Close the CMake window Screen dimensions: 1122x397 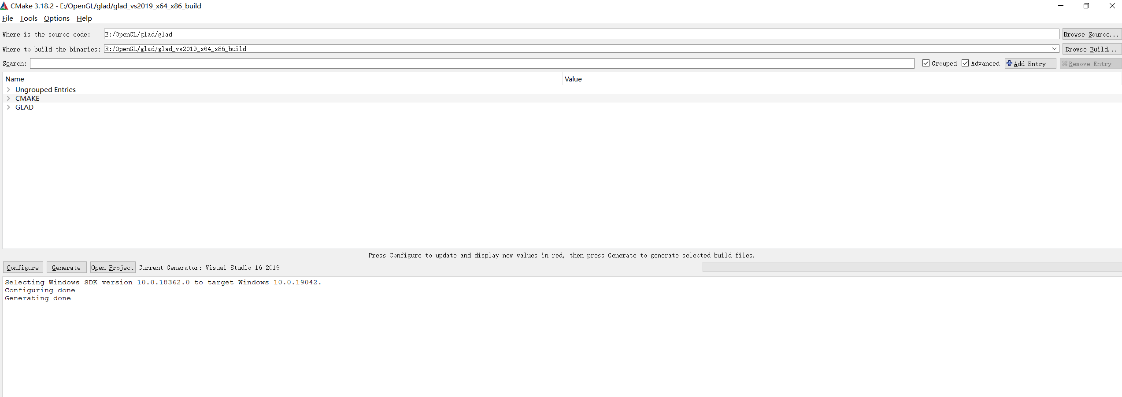tap(1112, 6)
